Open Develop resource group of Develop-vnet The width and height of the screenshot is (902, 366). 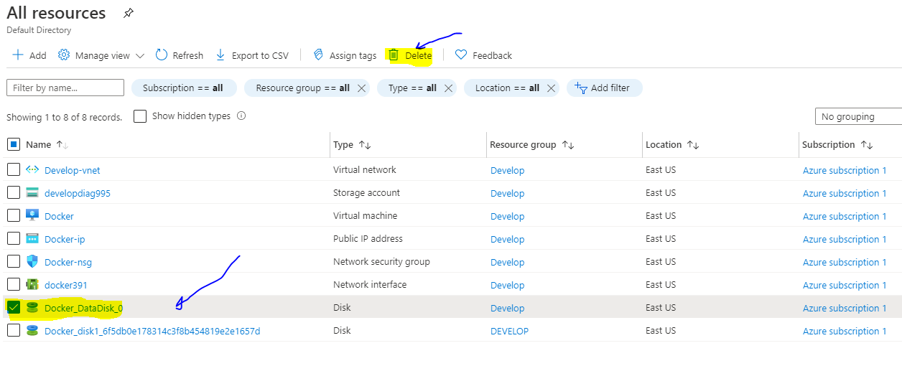pos(508,170)
